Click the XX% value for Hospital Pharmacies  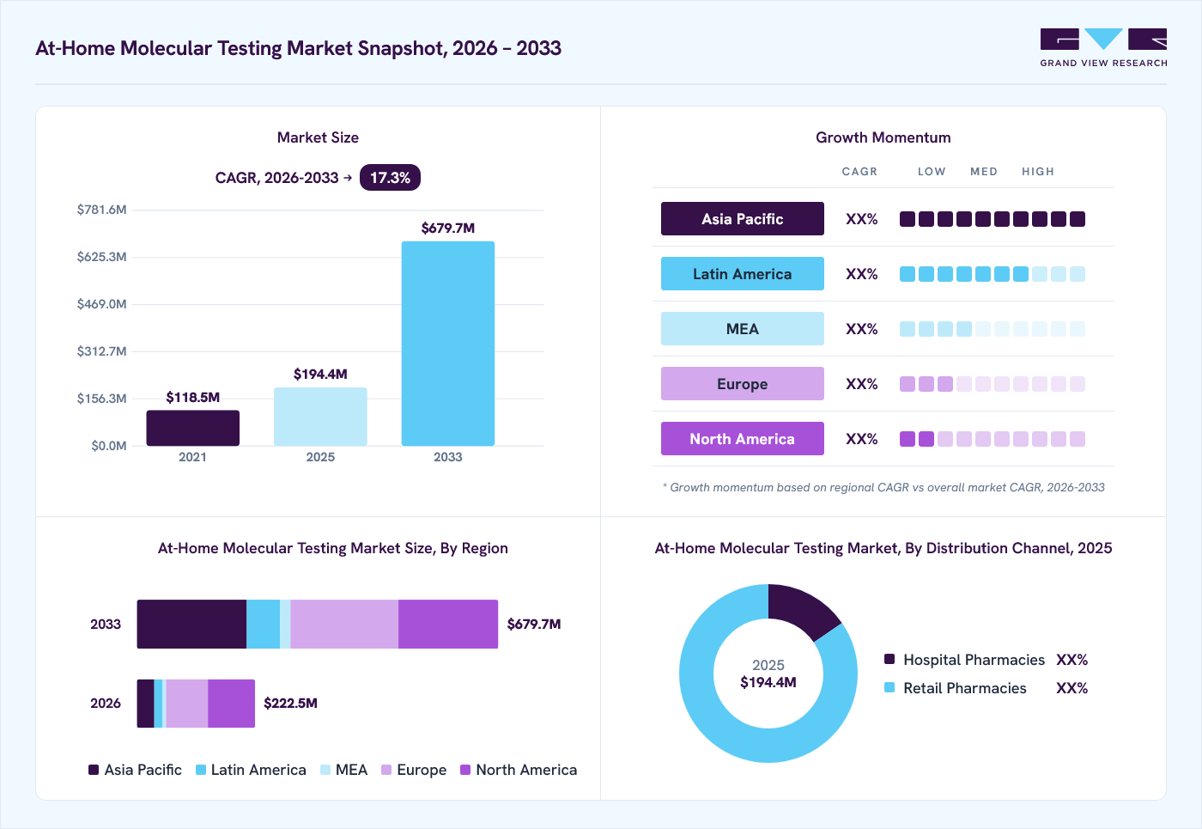1072,660
